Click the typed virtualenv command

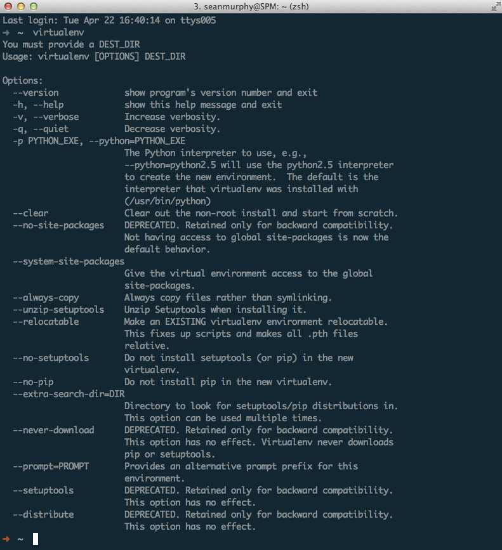click(58, 32)
